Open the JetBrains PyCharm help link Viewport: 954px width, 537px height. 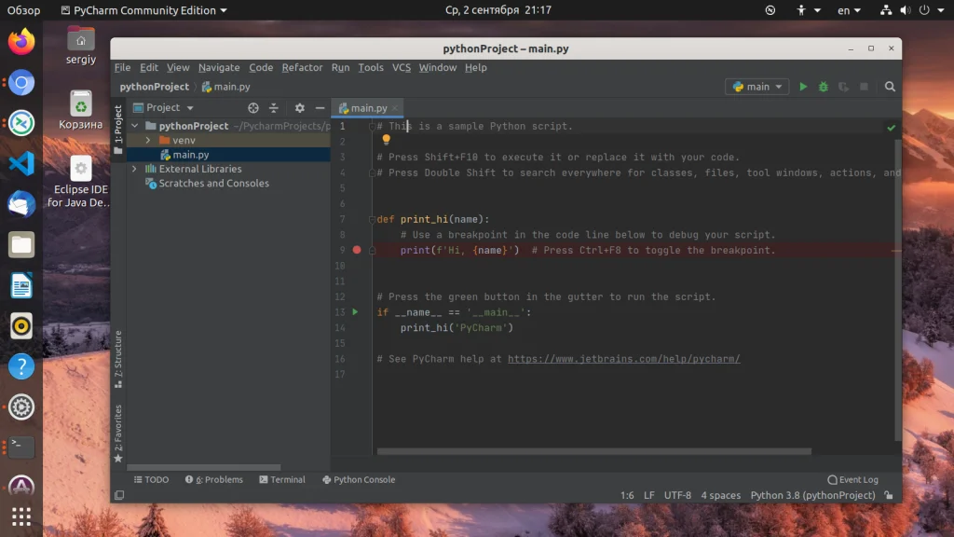pos(623,359)
